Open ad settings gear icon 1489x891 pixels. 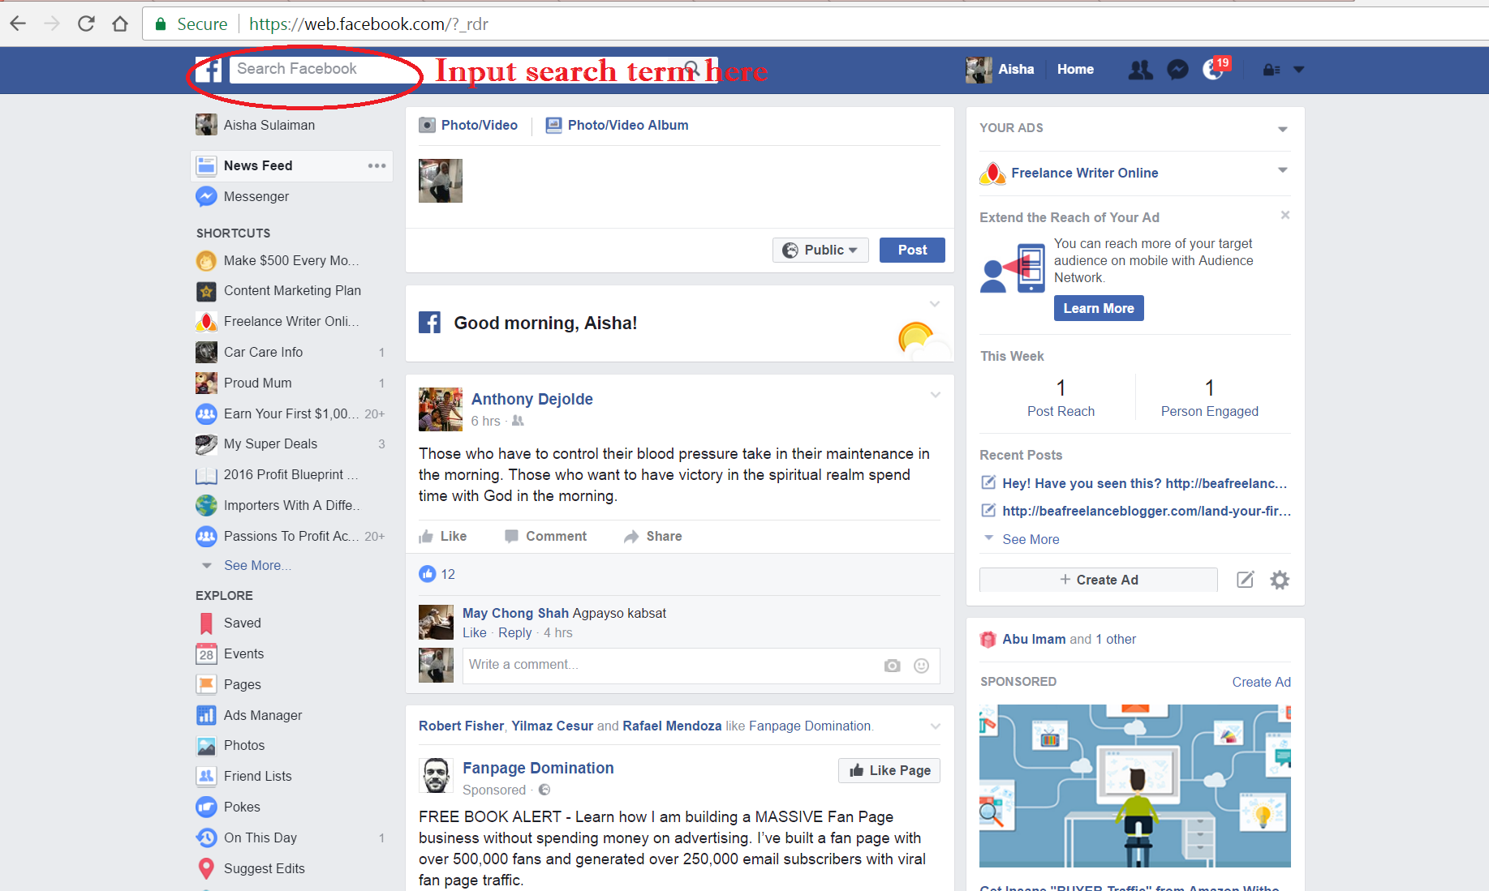coord(1280,580)
